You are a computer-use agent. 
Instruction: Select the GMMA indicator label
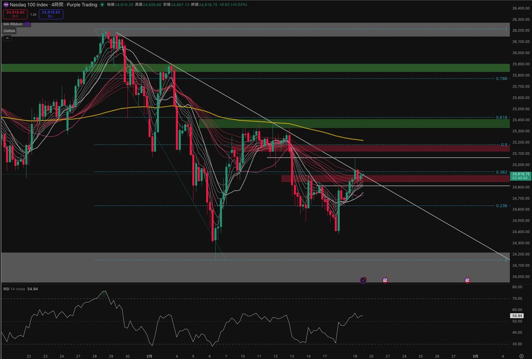(x=9, y=31)
